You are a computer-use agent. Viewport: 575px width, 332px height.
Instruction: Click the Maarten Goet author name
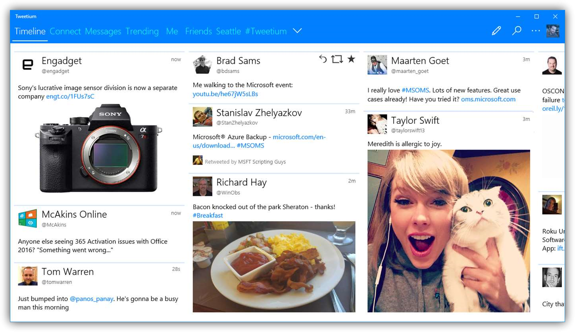click(x=420, y=61)
